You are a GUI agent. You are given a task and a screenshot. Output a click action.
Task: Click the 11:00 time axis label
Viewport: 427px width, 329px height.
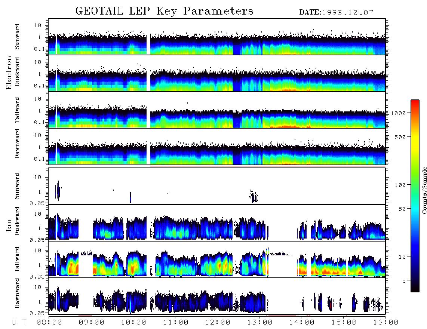point(176,323)
